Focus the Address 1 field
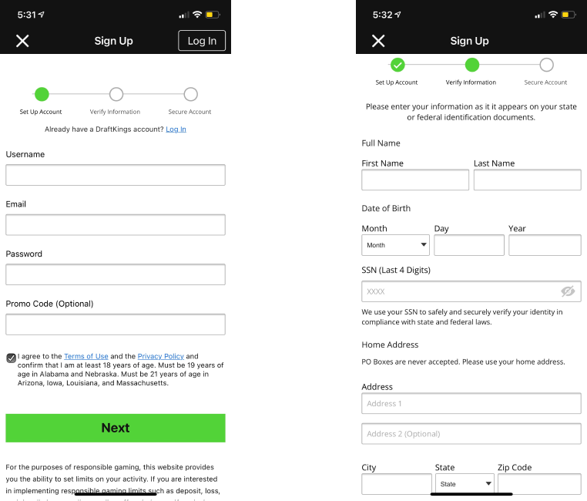This screenshot has width=587, height=501. (x=471, y=403)
